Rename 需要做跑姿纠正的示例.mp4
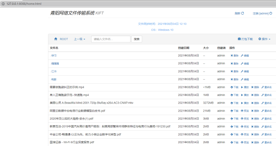The image size is (276, 146). point(266,87)
